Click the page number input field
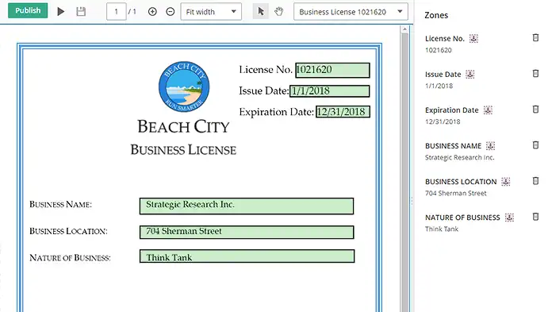The height and width of the screenshot is (312, 552). [116, 12]
